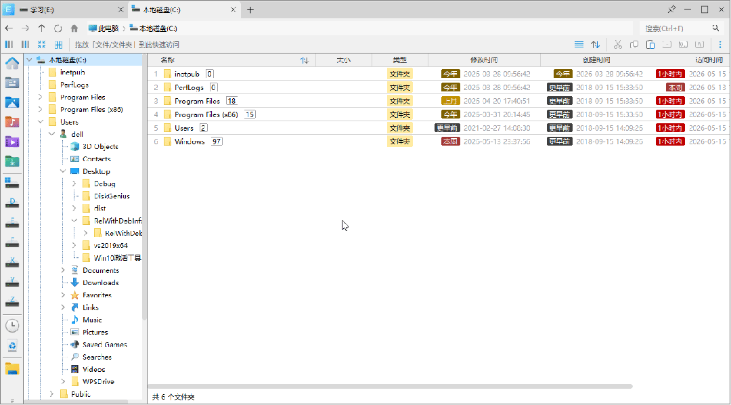Click 本地磁盘(C:) in the breadcrumb path

154,28
